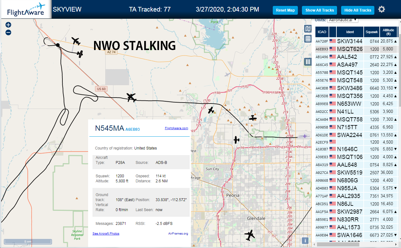The image size is (401, 248).
Task: Select the N1646C row
Action: point(356,149)
